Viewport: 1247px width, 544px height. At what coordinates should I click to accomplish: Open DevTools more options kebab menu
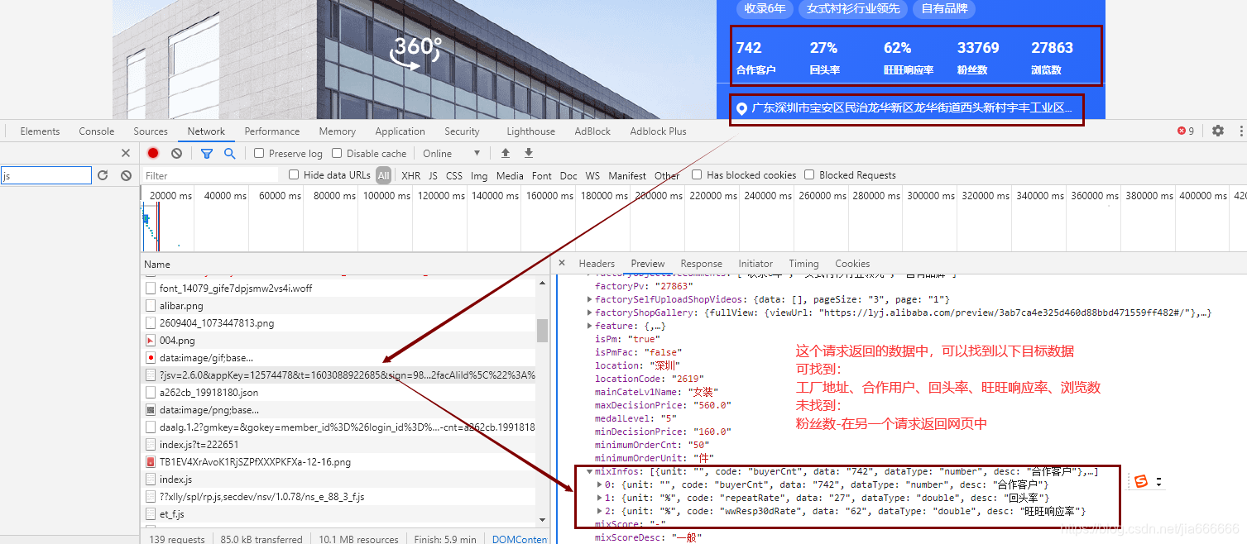tap(1240, 131)
